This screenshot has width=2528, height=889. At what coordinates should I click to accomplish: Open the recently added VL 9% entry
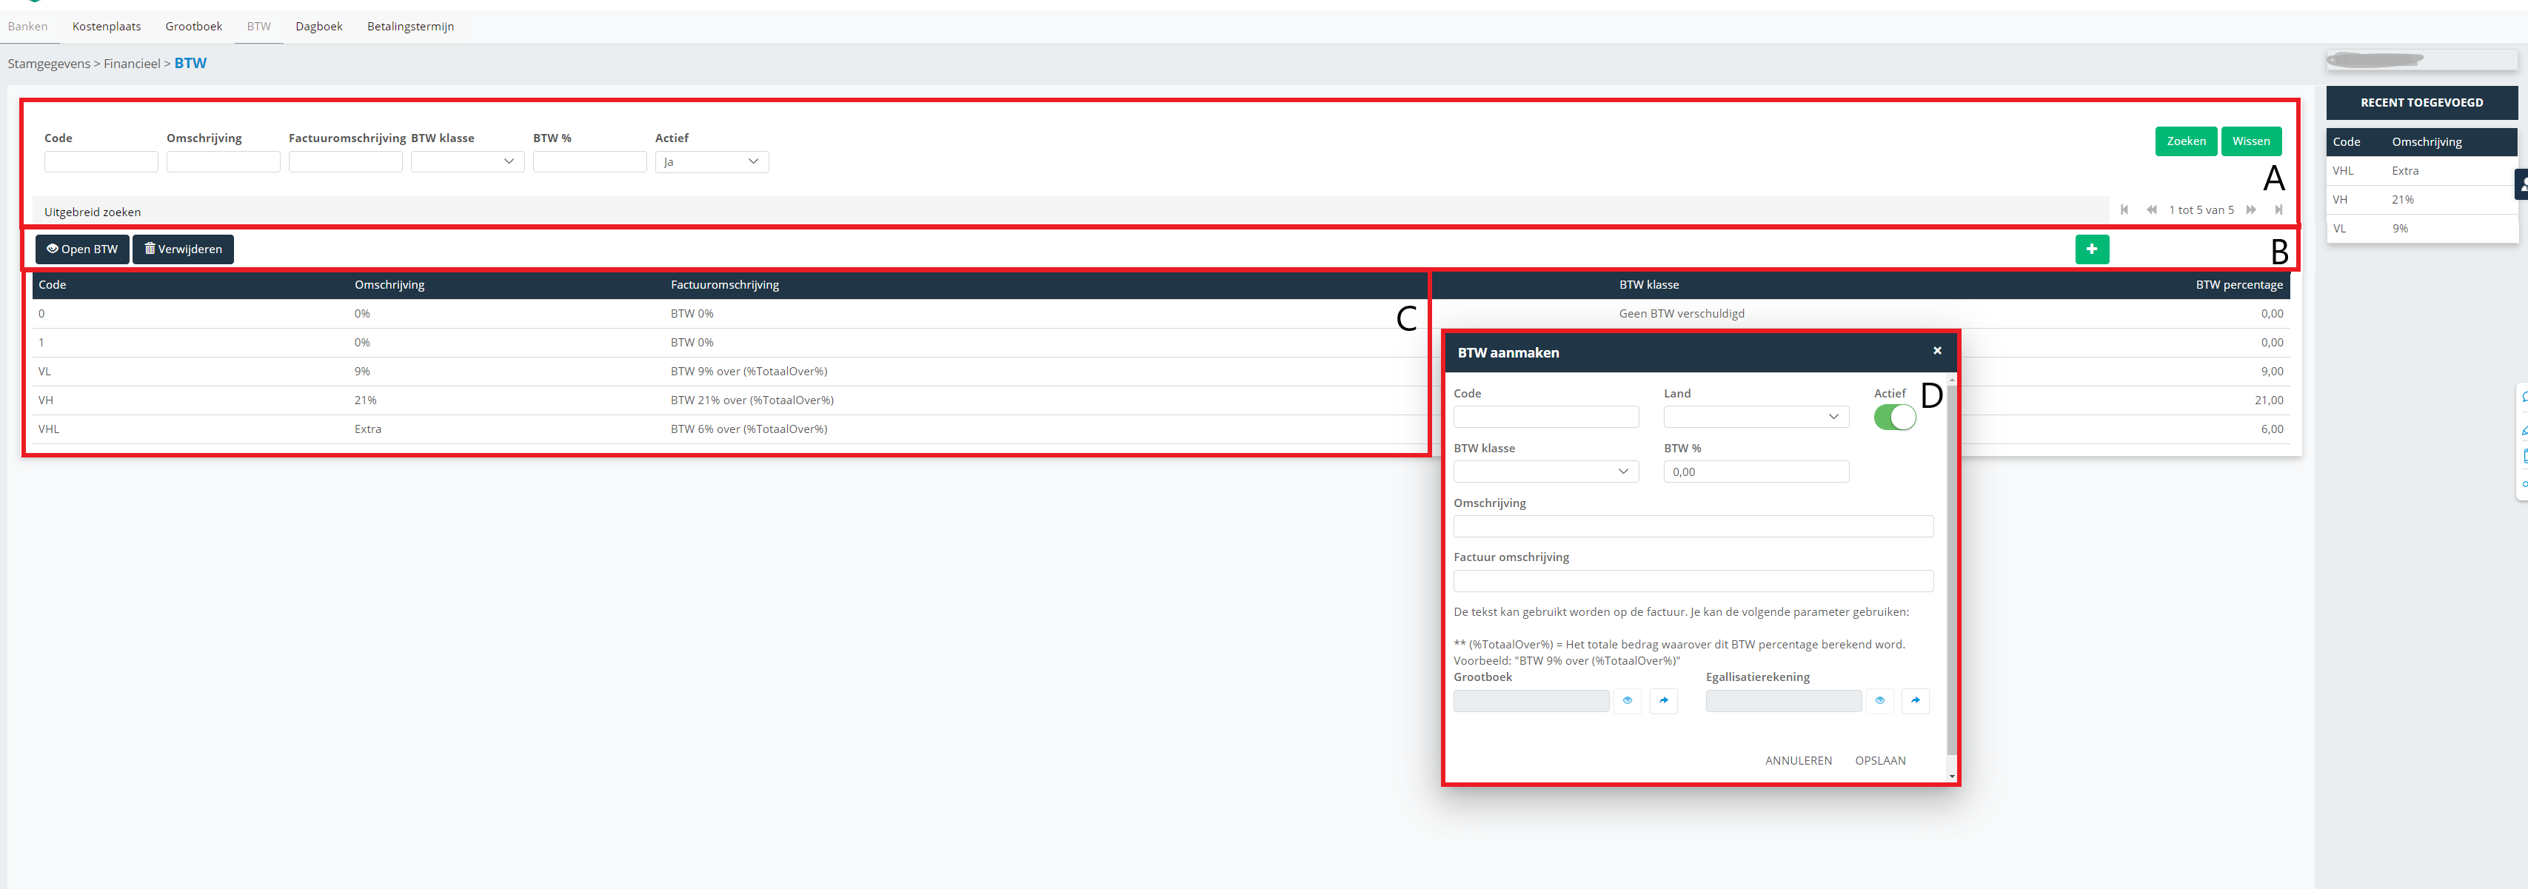pos(2421,229)
